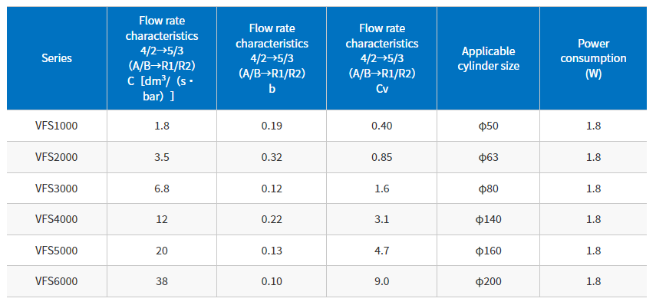The height and width of the screenshot is (305, 656).
Task: Select the VFS1000 series cell
Action: [x=57, y=126]
